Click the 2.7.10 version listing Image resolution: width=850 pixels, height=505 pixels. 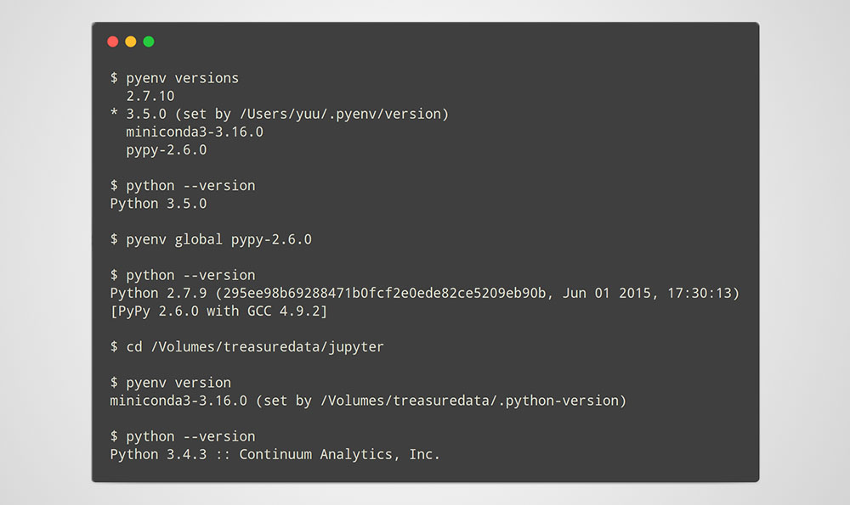pyautogui.click(x=149, y=95)
